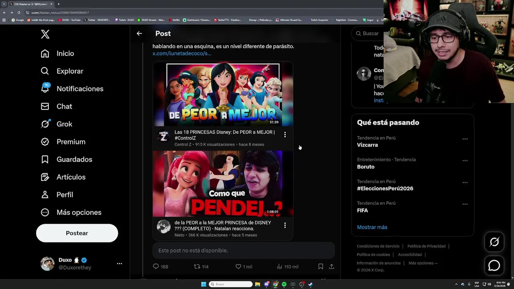Image resolution: width=514 pixels, height=289 pixels.
Task: Click the Windows taskbar Buscar search box
Action: click(x=231, y=284)
